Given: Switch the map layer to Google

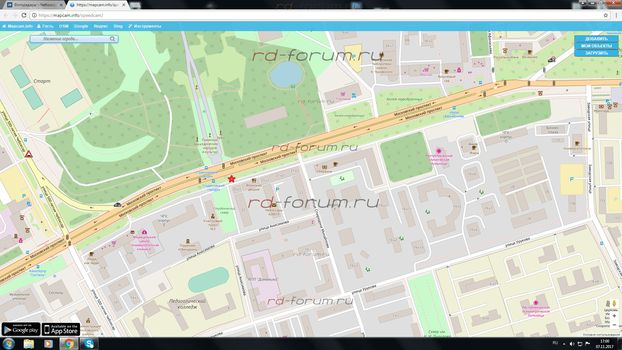Looking at the screenshot, I should [81, 26].
